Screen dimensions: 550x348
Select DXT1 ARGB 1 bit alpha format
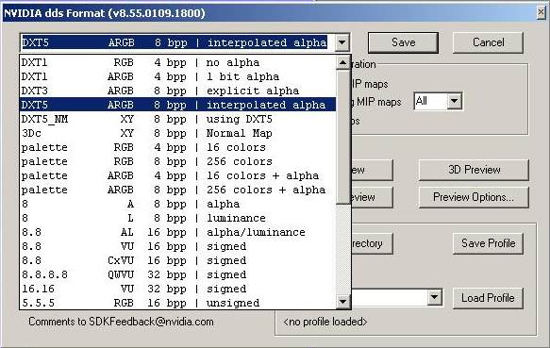tap(178, 76)
